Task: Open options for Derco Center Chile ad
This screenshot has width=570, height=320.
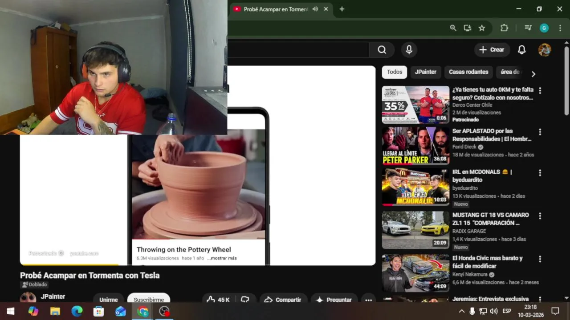Action: click(x=540, y=90)
